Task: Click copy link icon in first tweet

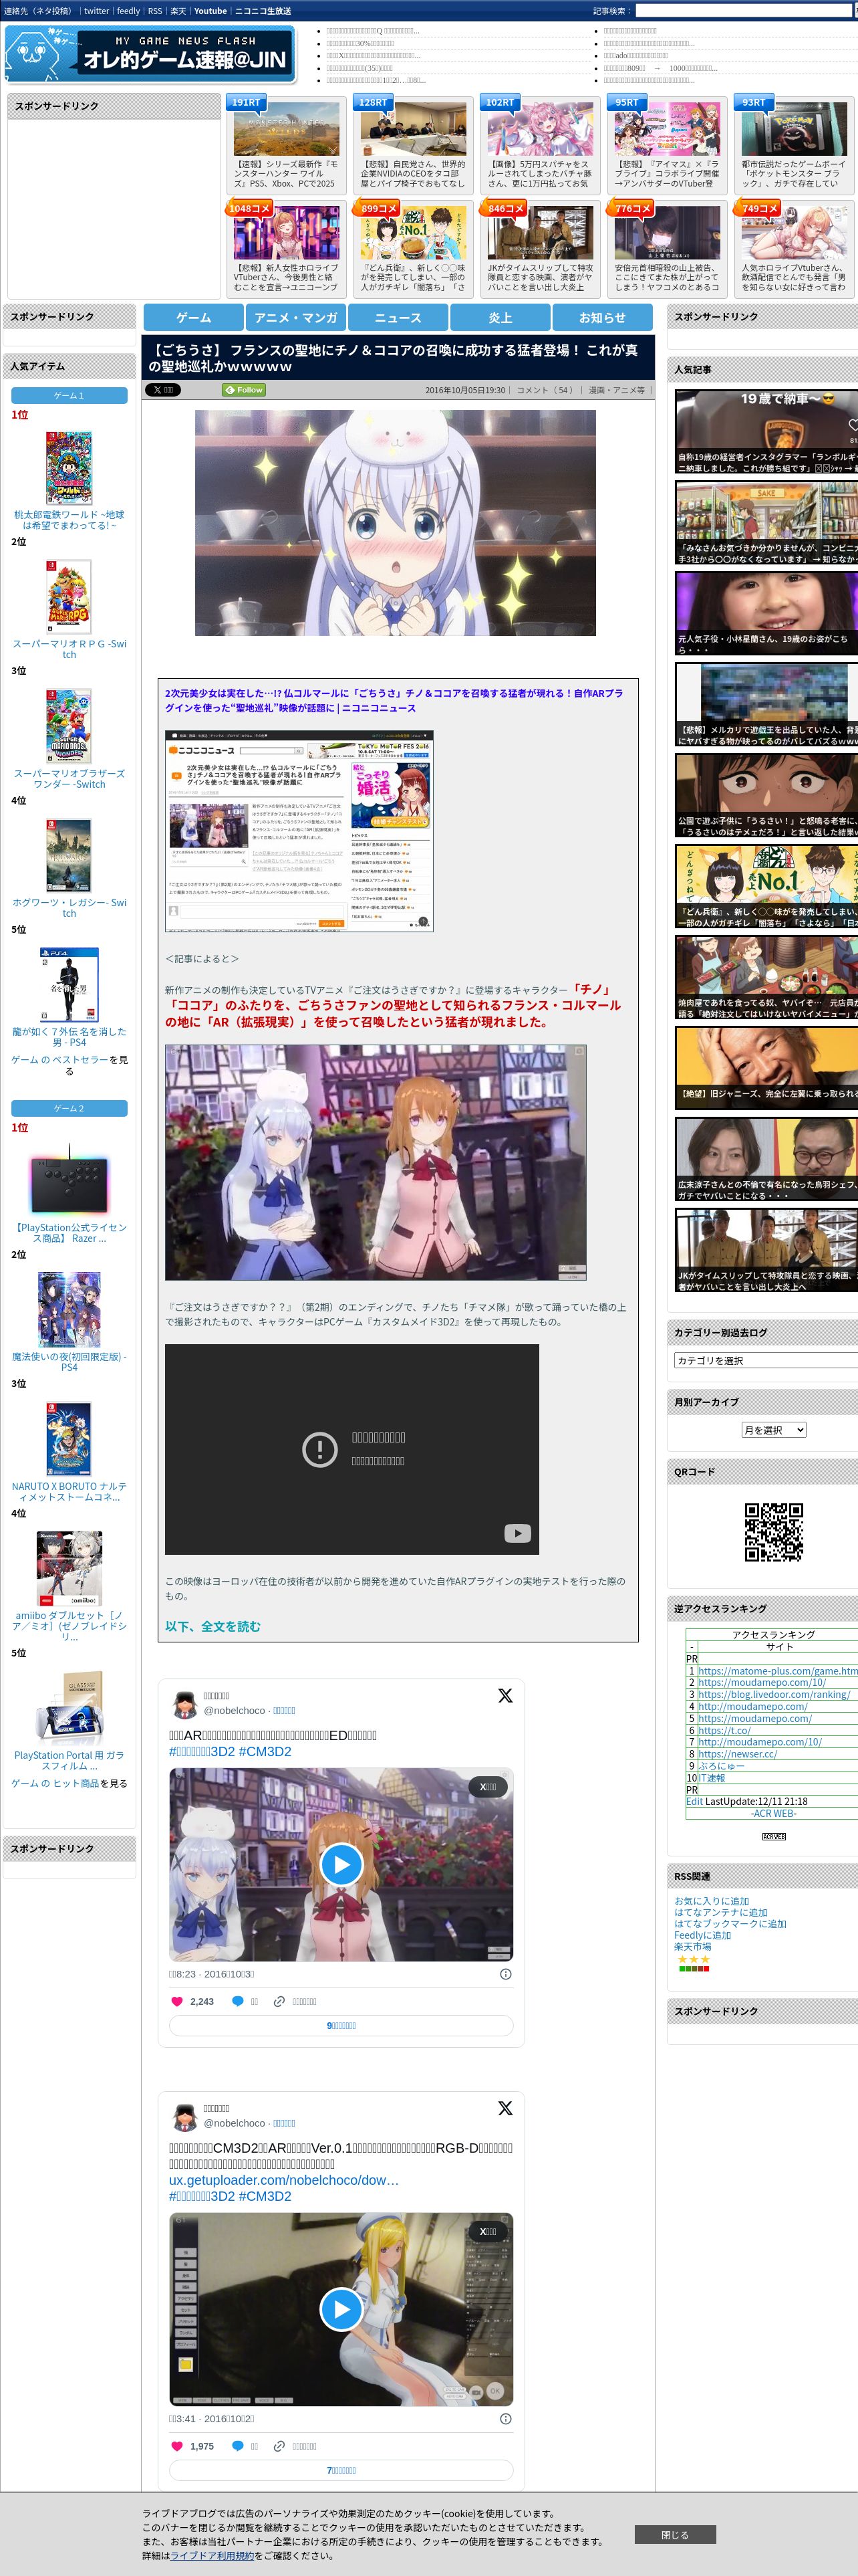Action: [x=280, y=2001]
